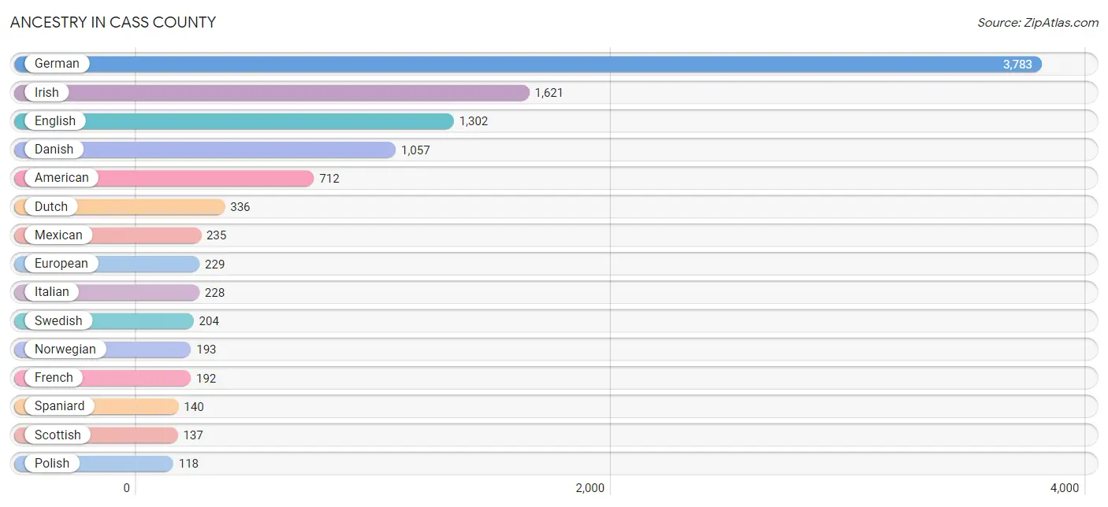The width and height of the screenshot is (1108, 507).
Task: Click the French value 192
Action: point(206,379)
